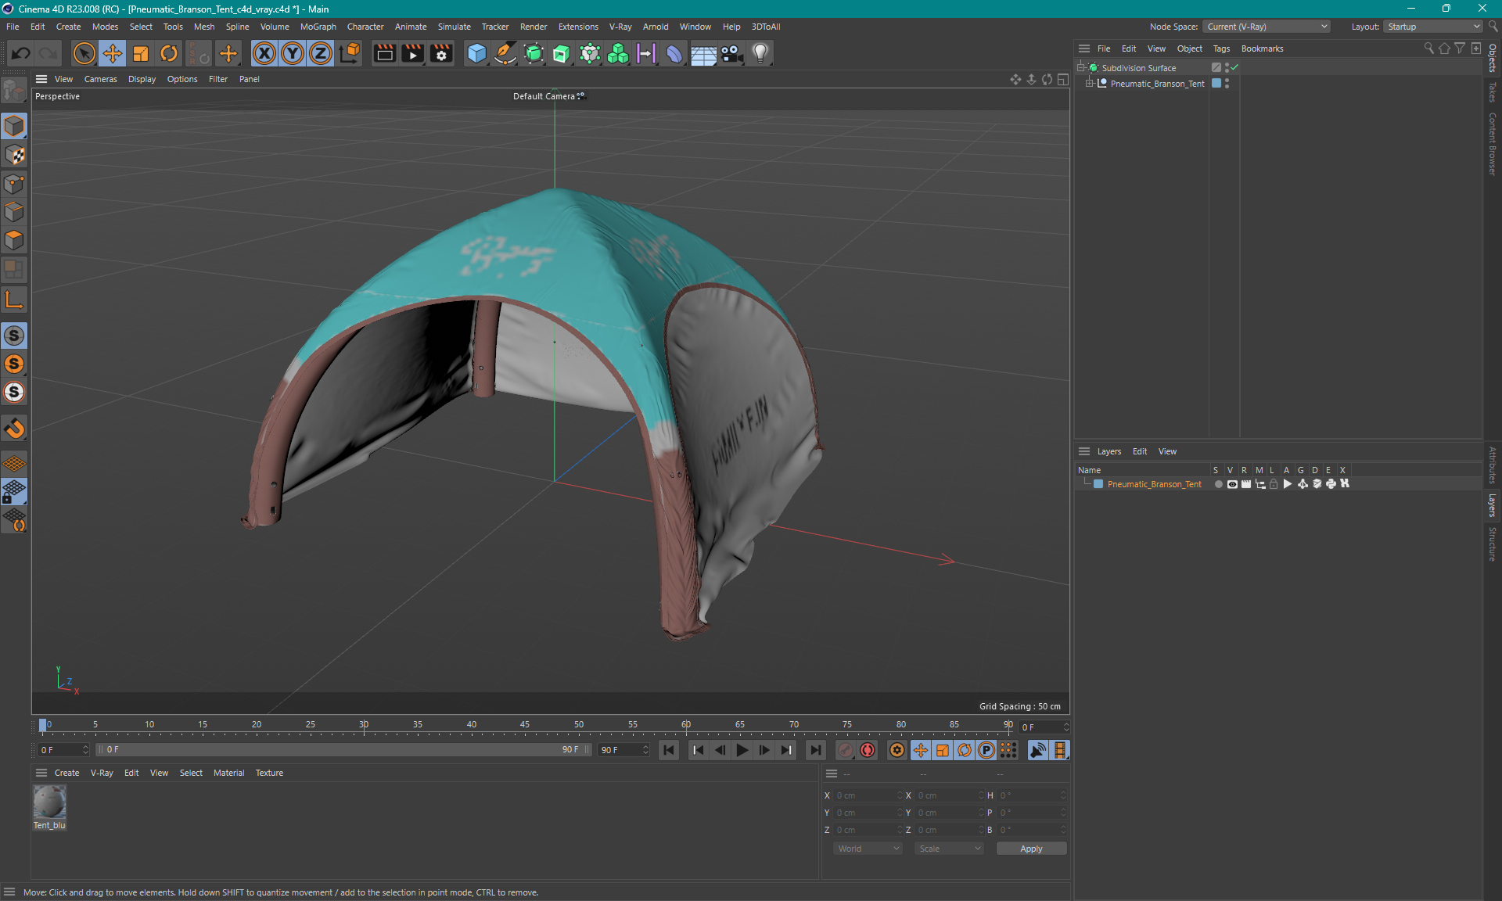
Task: Toggle layer Solo dot for Pneumatic_Branson_Tent
Action: coord(1218,484)
